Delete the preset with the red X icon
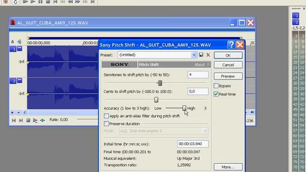Viewport: 306px width, 172px height. point(208,55)
